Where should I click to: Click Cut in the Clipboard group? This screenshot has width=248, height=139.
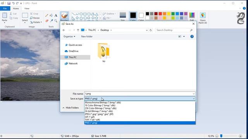click(13, 14)
